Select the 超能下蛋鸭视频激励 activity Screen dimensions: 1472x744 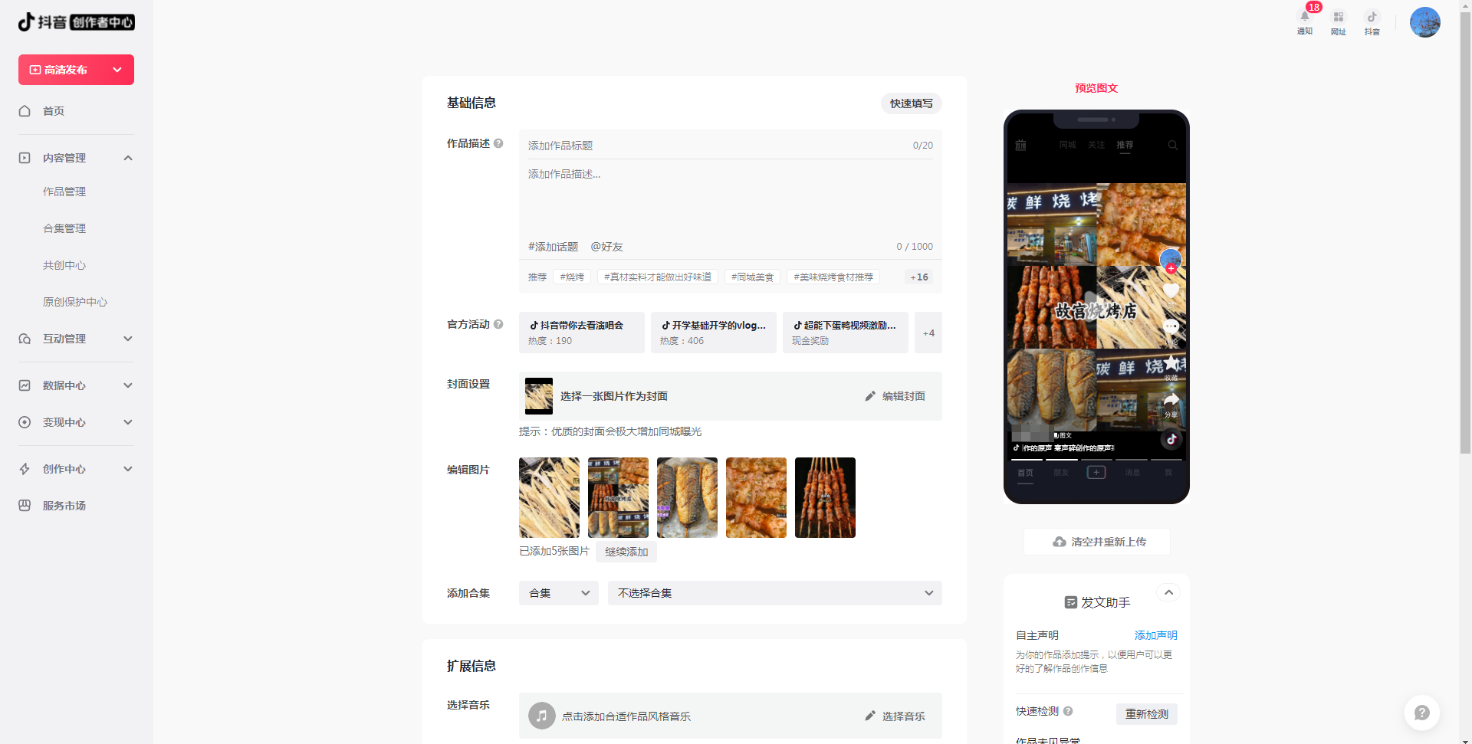pos(846,333)
